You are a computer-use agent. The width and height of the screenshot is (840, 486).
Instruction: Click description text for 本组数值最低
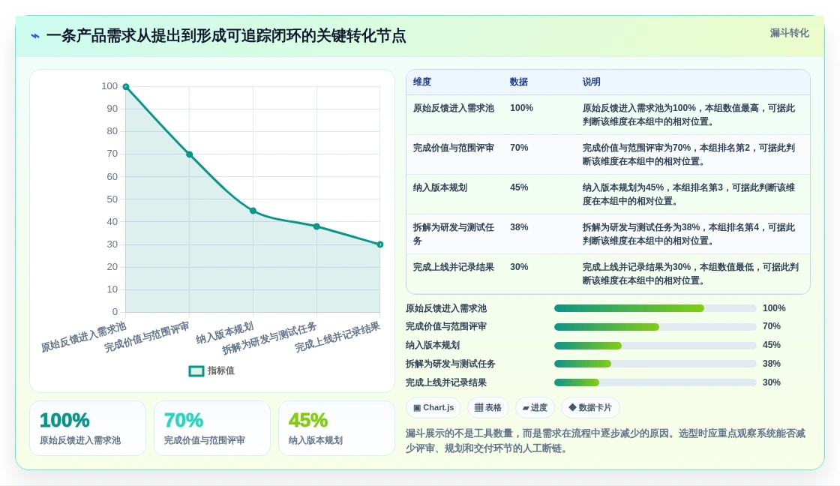point(691,274)
